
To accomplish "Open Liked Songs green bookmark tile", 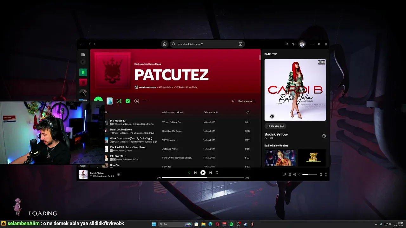I will tap(83, 73).
